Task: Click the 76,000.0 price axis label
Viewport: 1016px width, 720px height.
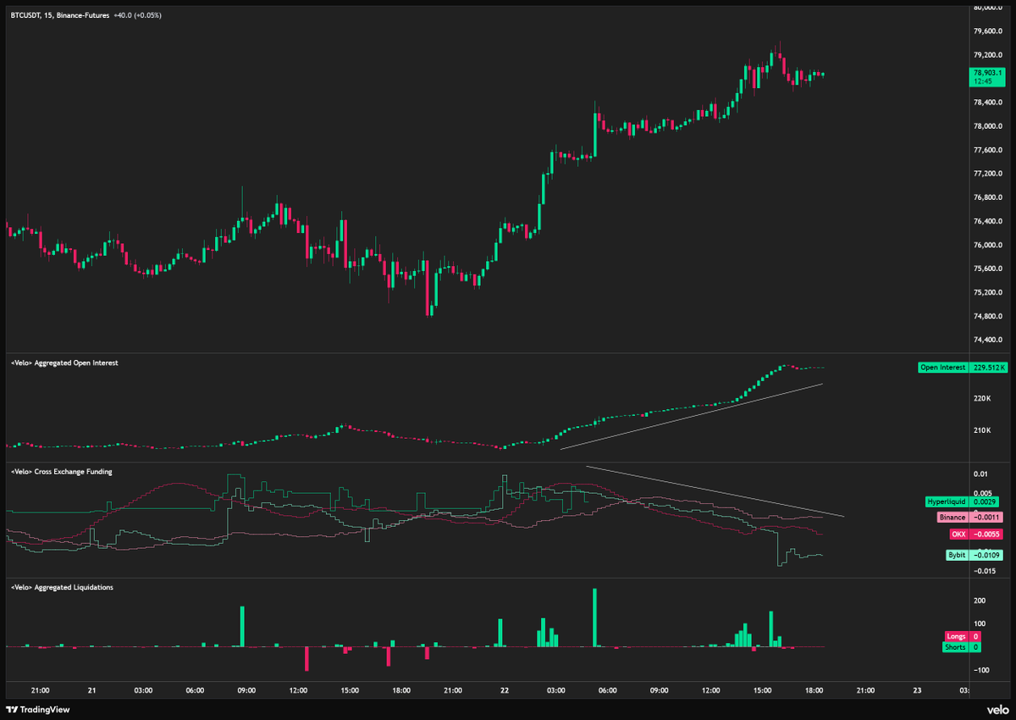Action: click(x=989, y=246)
